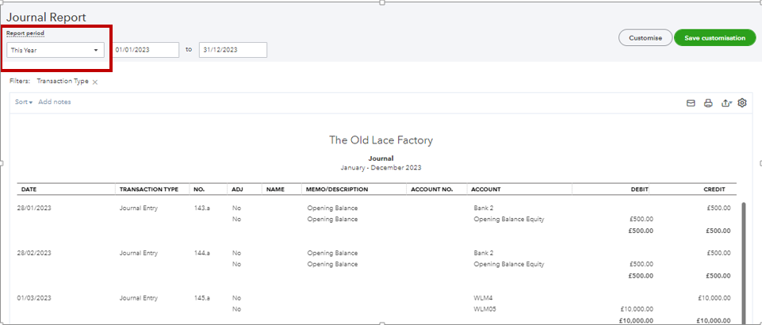762x325 pixels.
Task: Expand the Sort menu
Action: (24, 102)
